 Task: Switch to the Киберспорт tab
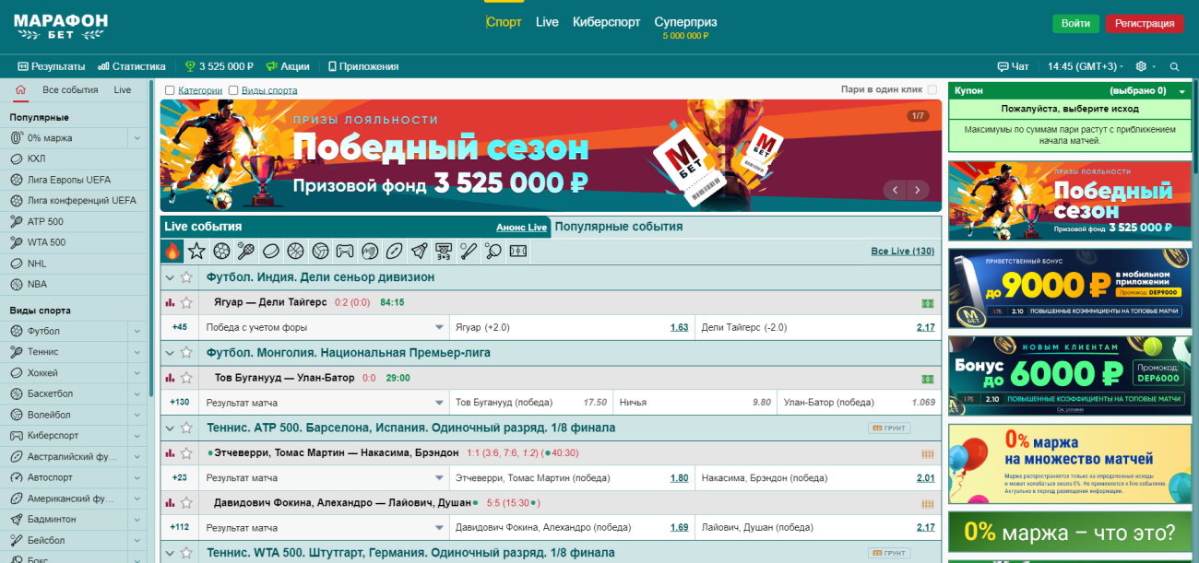click(x=608, y=22)
